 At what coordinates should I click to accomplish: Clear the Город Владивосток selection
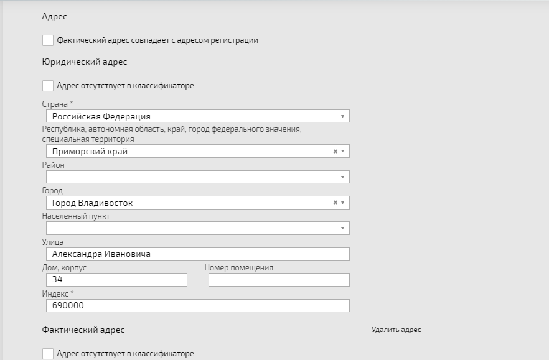[335, 203]
